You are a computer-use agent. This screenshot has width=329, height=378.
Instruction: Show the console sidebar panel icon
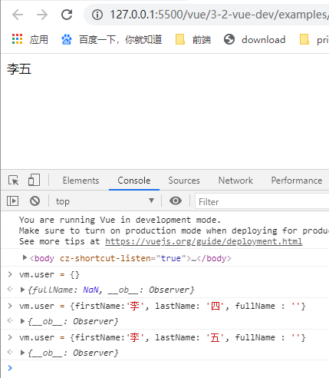[12, 201]
